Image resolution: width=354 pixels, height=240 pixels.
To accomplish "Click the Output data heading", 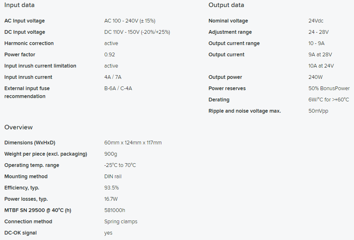I will pyautogui.click(x=226, y=5).
